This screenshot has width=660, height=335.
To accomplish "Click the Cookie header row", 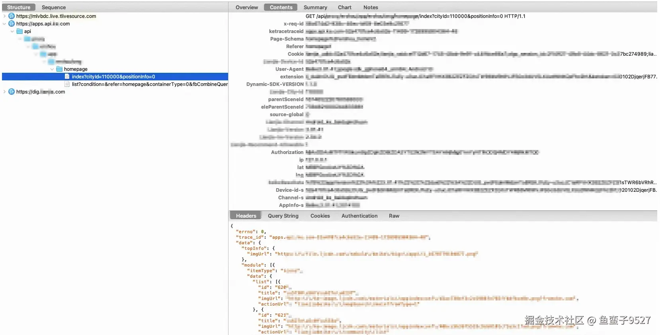I will pos(443,54).
